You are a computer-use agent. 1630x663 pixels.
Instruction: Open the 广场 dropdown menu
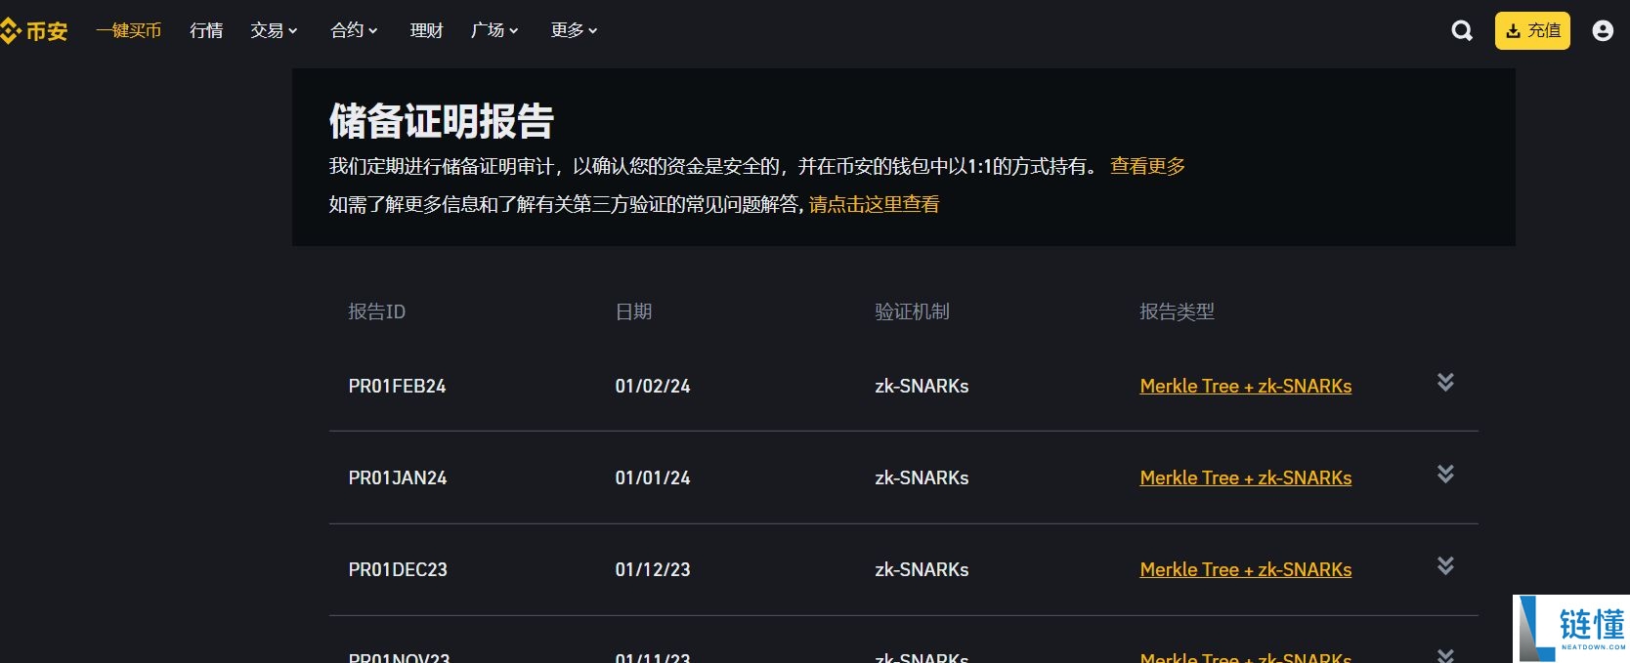494,31
